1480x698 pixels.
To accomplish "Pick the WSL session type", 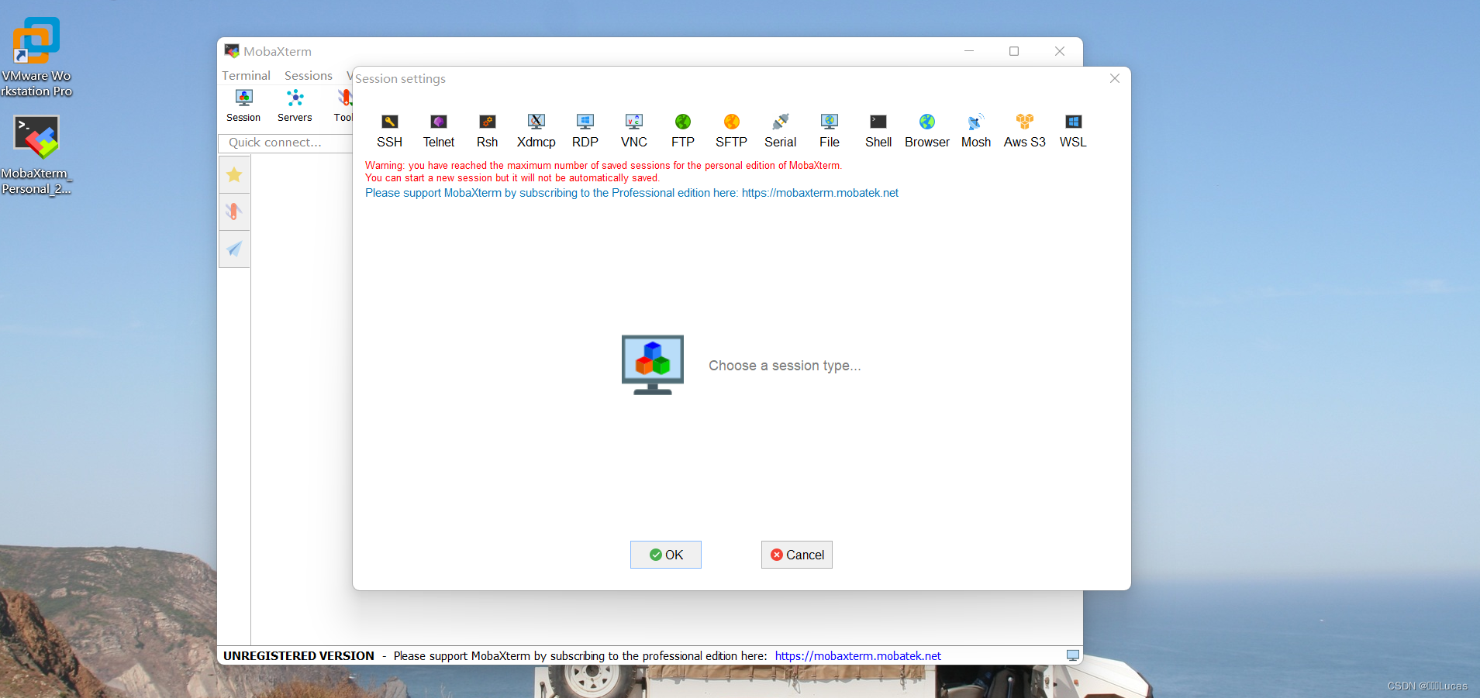I will [1074, 131].
